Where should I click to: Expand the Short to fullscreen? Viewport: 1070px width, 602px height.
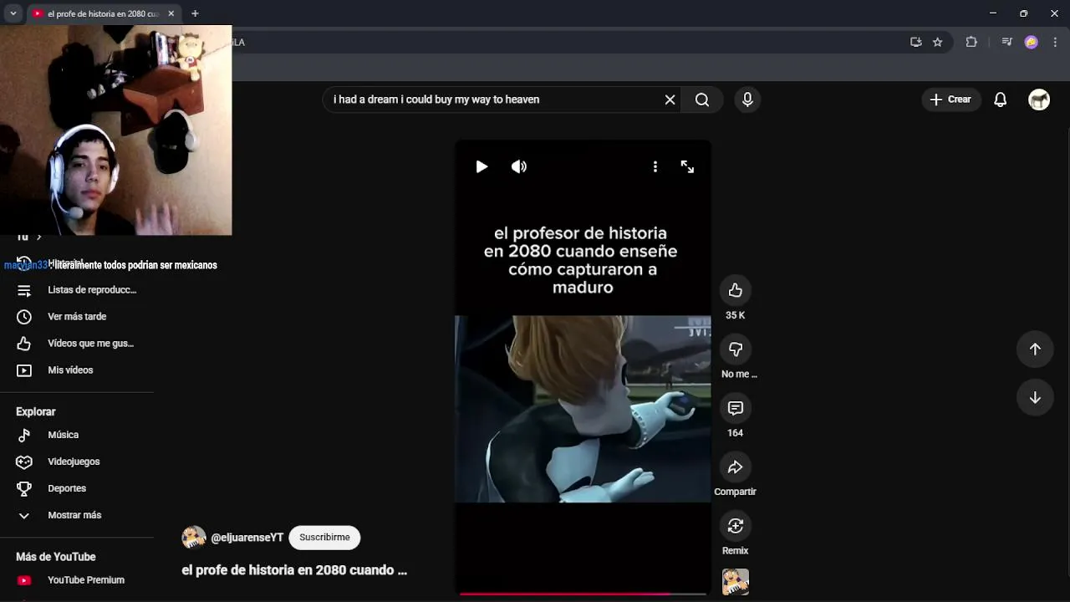click(x=687, y=166)
